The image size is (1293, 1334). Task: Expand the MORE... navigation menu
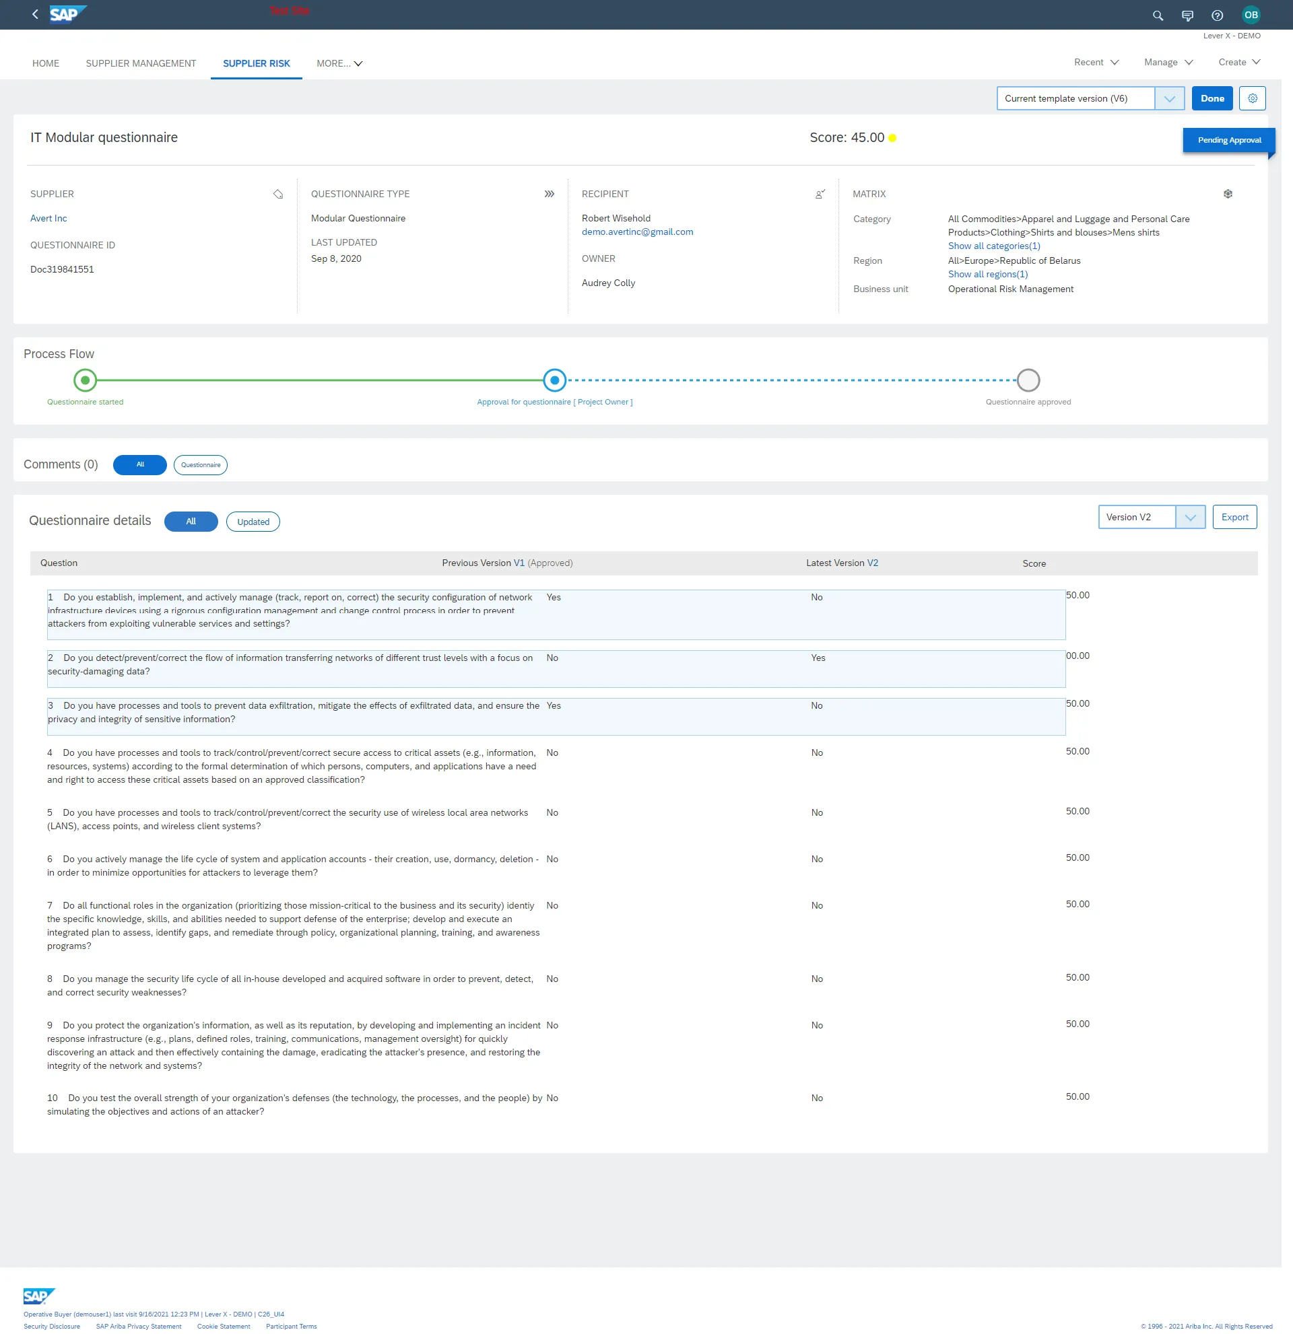(339, 63)
